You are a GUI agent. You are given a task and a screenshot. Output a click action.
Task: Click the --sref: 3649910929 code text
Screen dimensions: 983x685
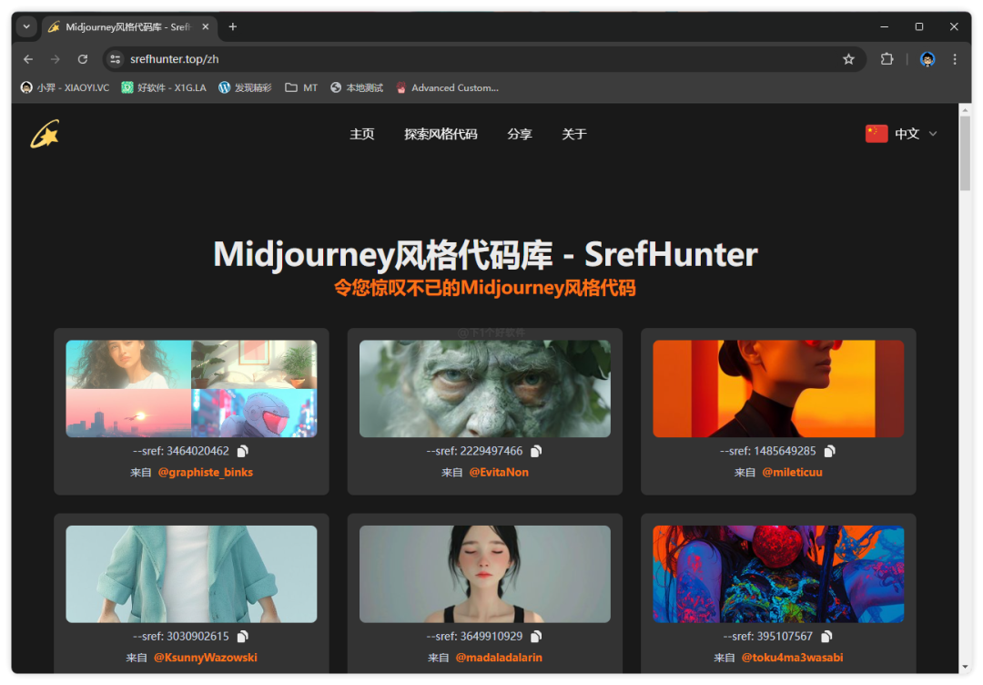point(474,636)
